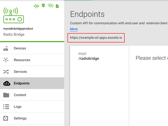Click the Settings gear icon
This screenshot has height=126, width=168.
(x=6, y=118)
